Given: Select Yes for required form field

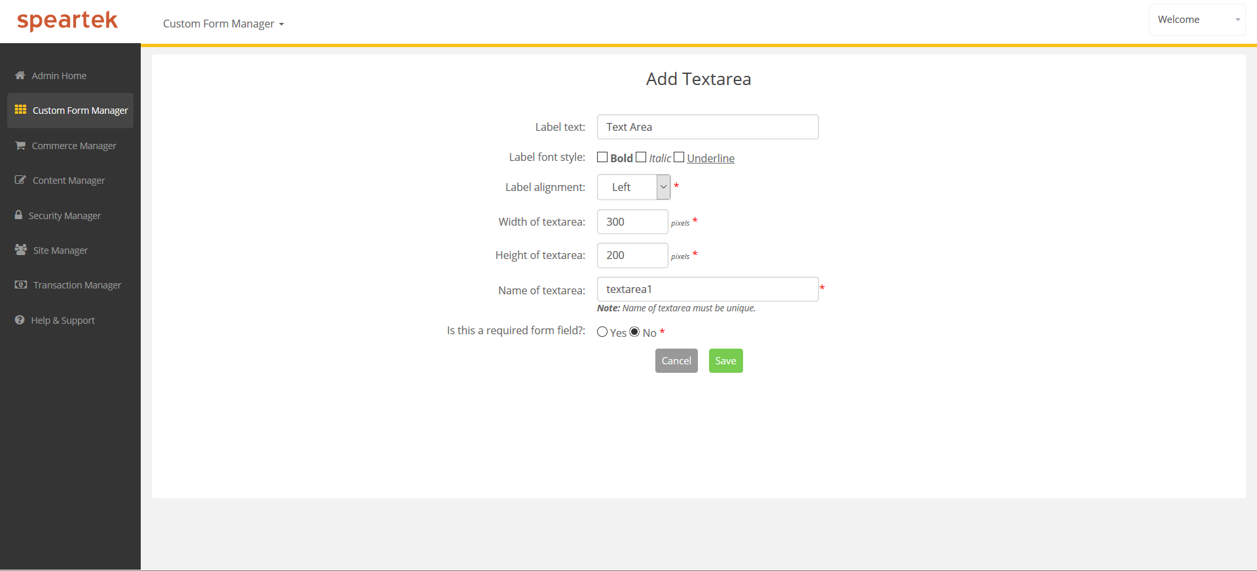Looking at the screenshot, I should click(602, 332).
